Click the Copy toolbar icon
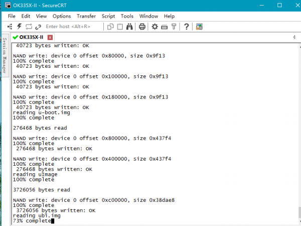Image resolution: width=301 pixels, height=226 pixels. [111, 26]
